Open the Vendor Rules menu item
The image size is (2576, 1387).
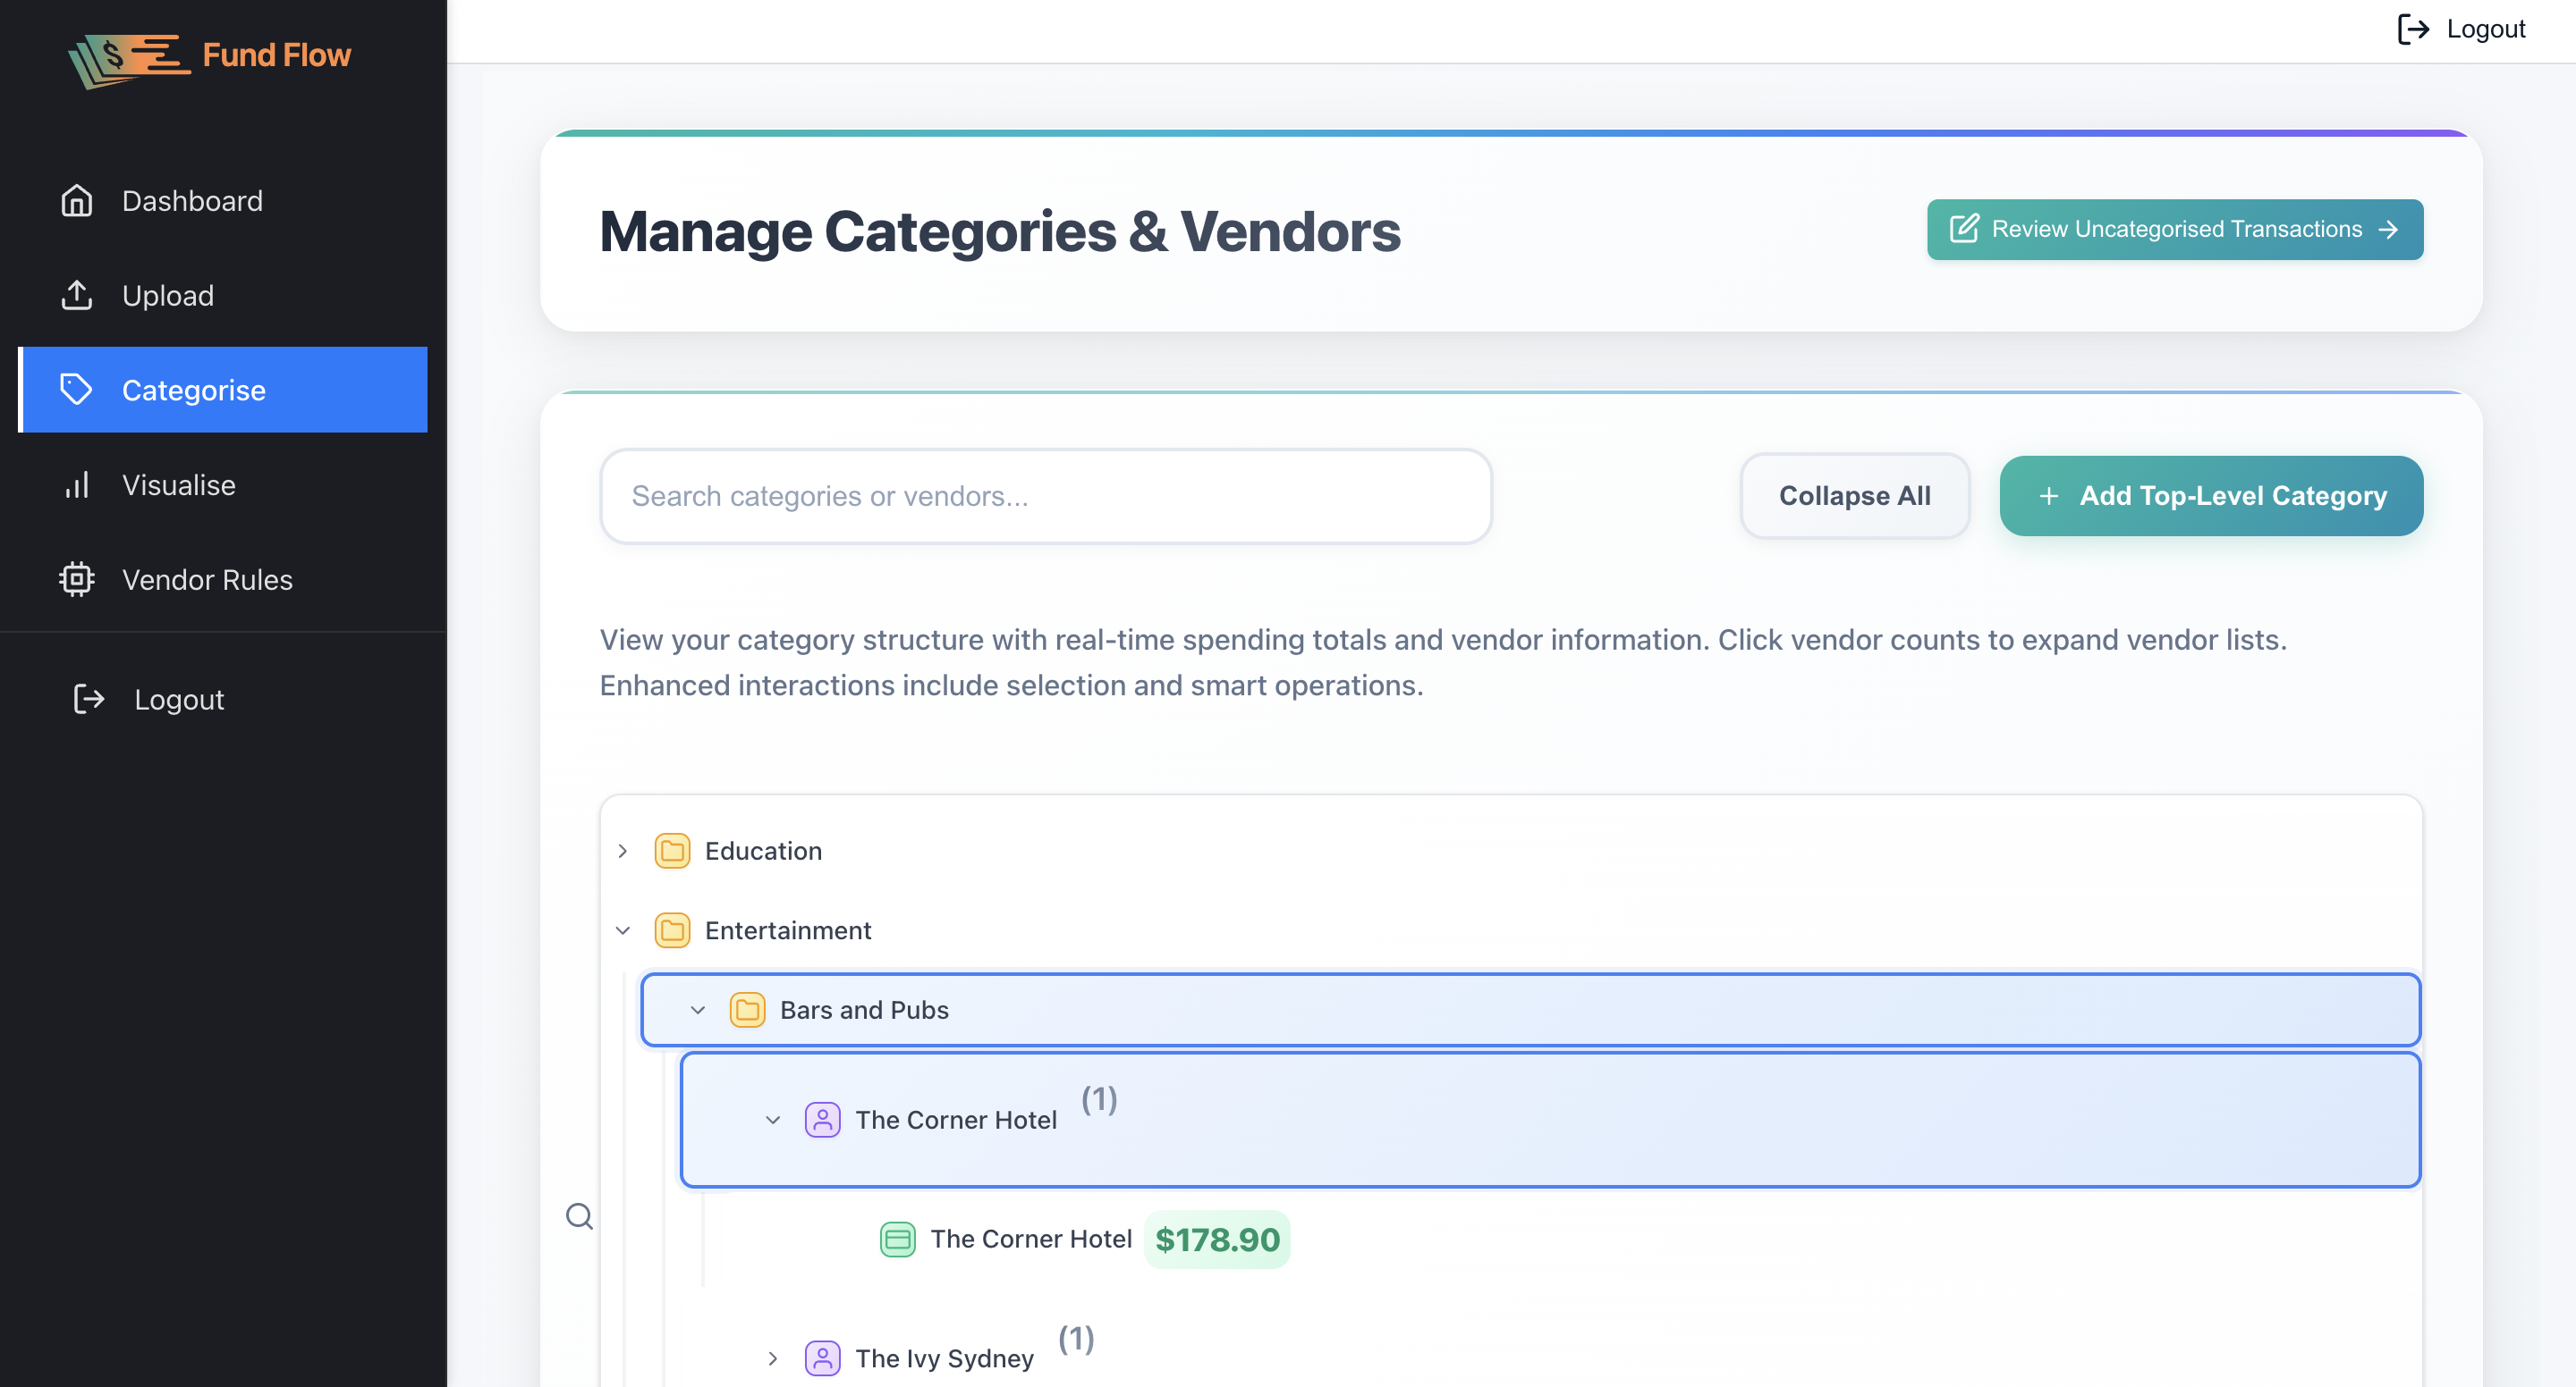coord(223,580)
